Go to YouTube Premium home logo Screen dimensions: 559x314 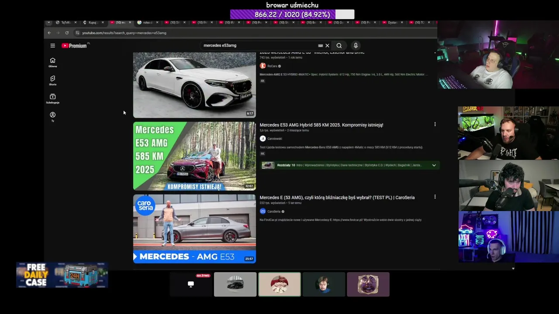pos(75,45)
